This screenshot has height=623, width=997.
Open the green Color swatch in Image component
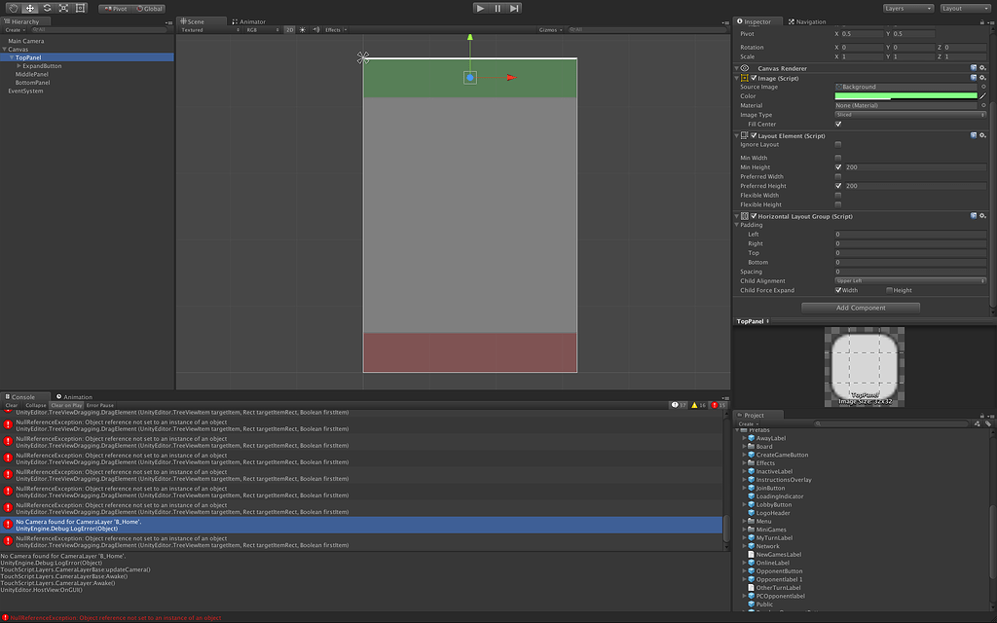(x=905, y=95)
